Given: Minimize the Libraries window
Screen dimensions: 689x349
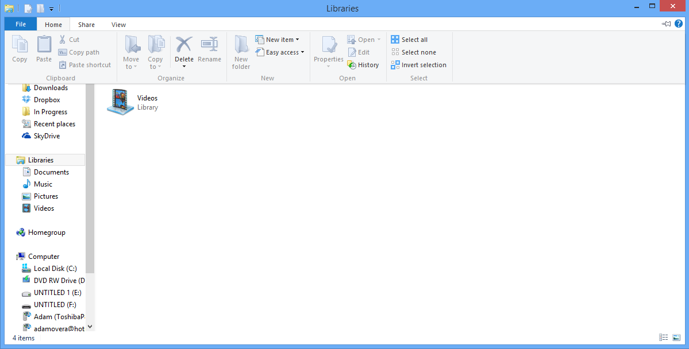Looking at the screenshot, I should pyautogui.click(x=637, y=6).
